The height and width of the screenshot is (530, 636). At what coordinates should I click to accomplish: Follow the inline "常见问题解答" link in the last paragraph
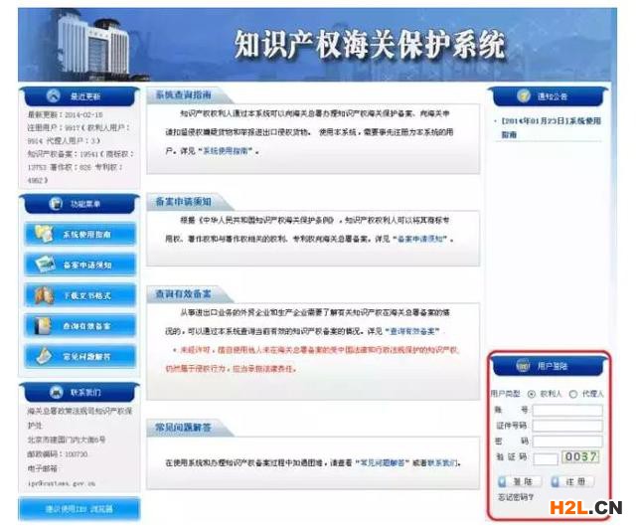click(382, 462)
